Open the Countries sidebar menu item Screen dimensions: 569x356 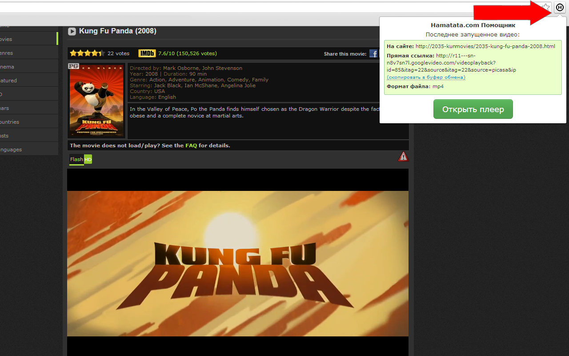click(x=29, y=122)
